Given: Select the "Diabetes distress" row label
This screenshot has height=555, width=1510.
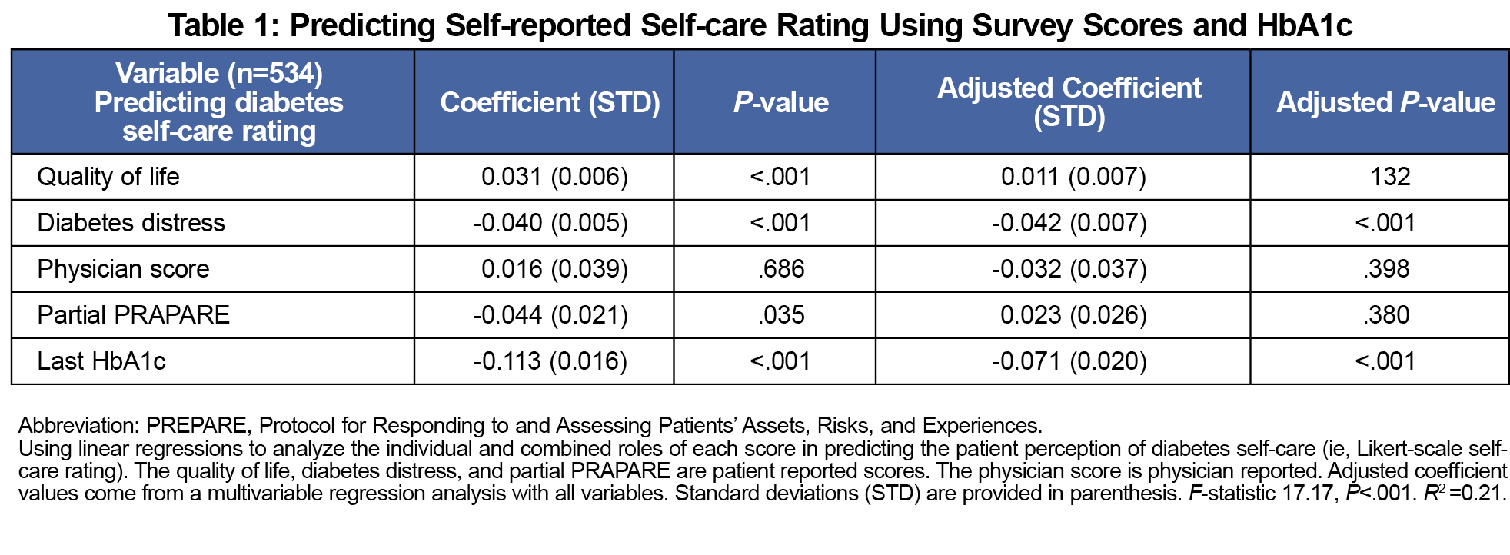Looking at the screenshot, I should (x=131, y=223).
